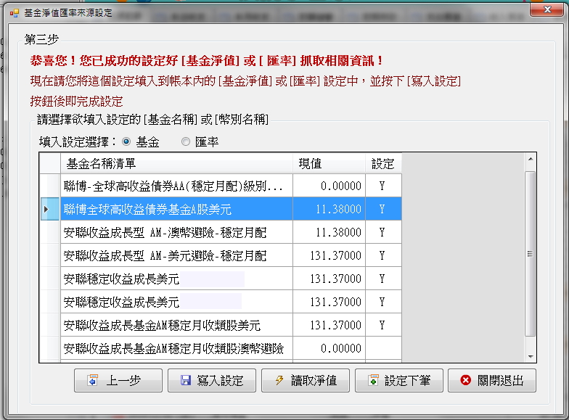569x420 pixels.
Task: Fetch values with 讀取淨值 button
Action: pyautogui.click(x=305, y=380)
